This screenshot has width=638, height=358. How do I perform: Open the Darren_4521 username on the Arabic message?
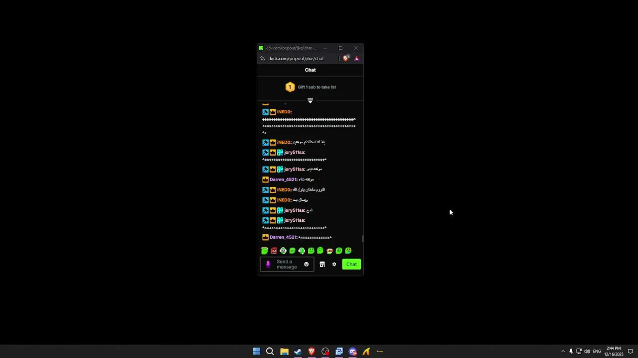(x=283, y=179)
